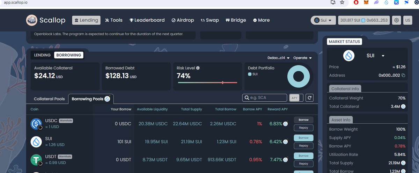Viewport: 419px width, 173px height.
Task: Click Borrow for USDC
Action: click(303, 120)
